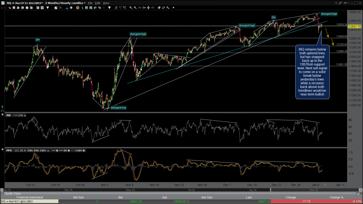Image resolution: width=363 pixels, height=204 pixels.
Task: Click the yellow 12667.75 current price label
Action: tap(354, 26)
